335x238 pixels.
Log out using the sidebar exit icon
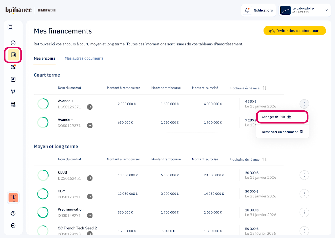(x=13, y=225)
